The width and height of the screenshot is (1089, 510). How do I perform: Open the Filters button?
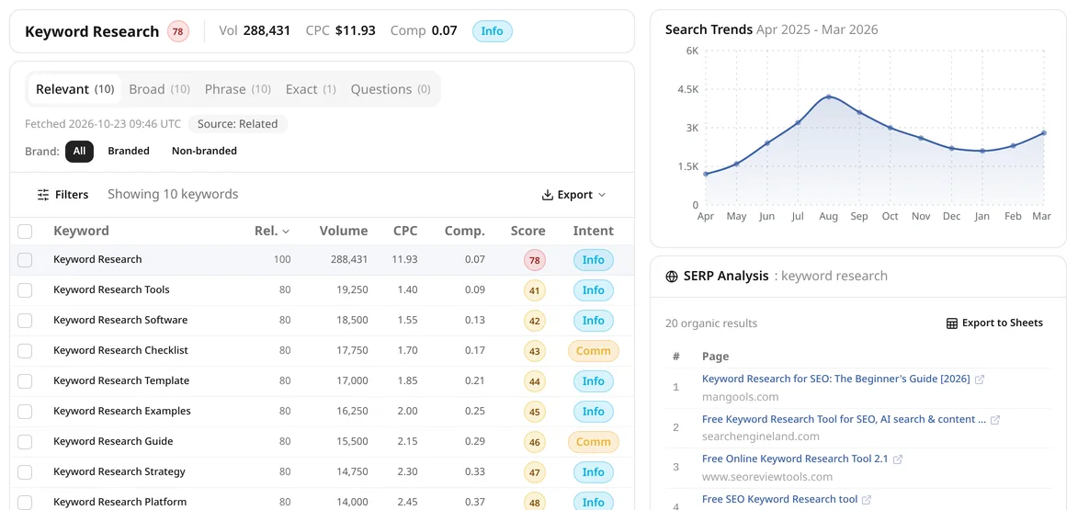(x=62, y=195)
